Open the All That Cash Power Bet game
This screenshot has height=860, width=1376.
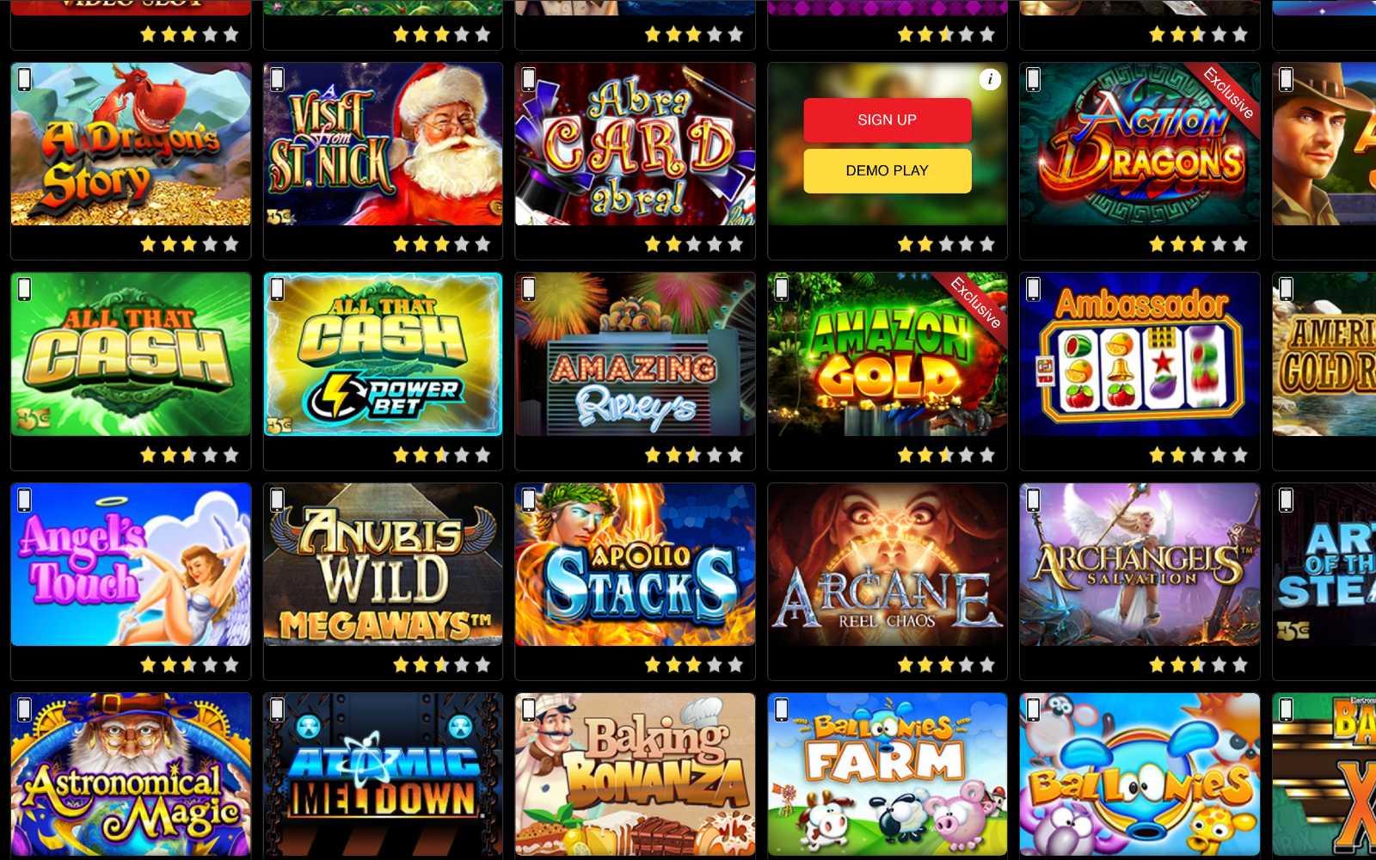pyautogui.click(x=383, y=354)
